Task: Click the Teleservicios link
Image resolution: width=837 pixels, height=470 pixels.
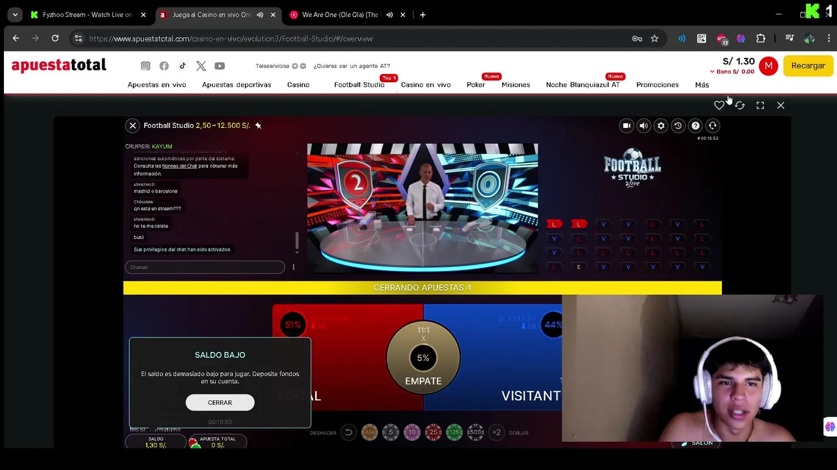Action: [x=273, y=66]
